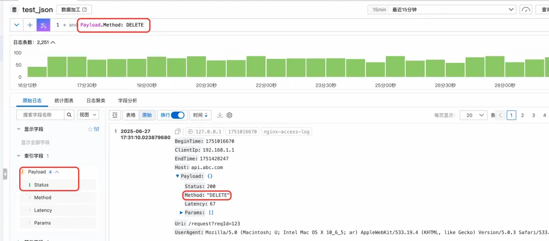The image size is (549, 241).
Task: Switch to 表格 table view mode
Action: pyautogui.click(x=131, y=115)
